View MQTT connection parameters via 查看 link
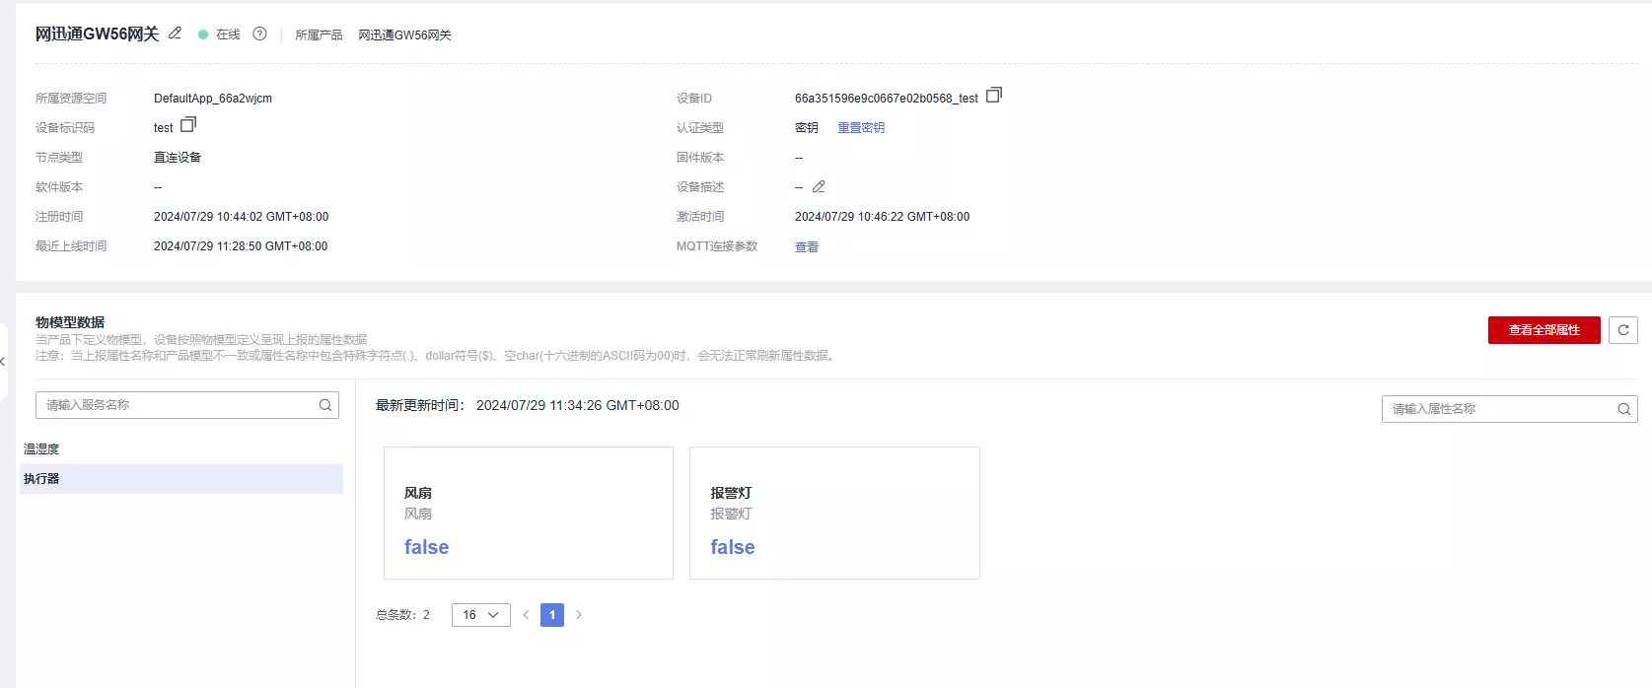Screen dimensions: 1652x688 (806, 247)
